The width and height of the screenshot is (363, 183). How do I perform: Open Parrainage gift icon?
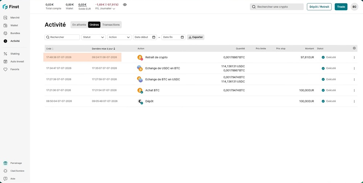pos(5,163)
